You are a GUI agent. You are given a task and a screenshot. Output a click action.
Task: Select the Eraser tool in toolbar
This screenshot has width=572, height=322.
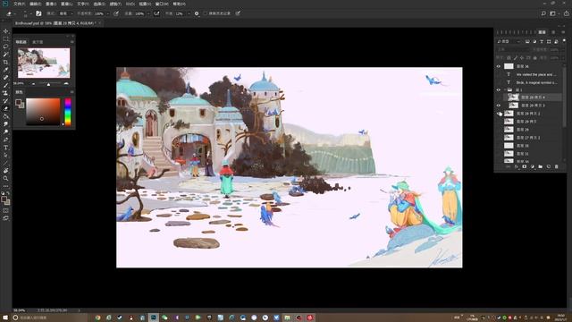[x=5, y=108]
